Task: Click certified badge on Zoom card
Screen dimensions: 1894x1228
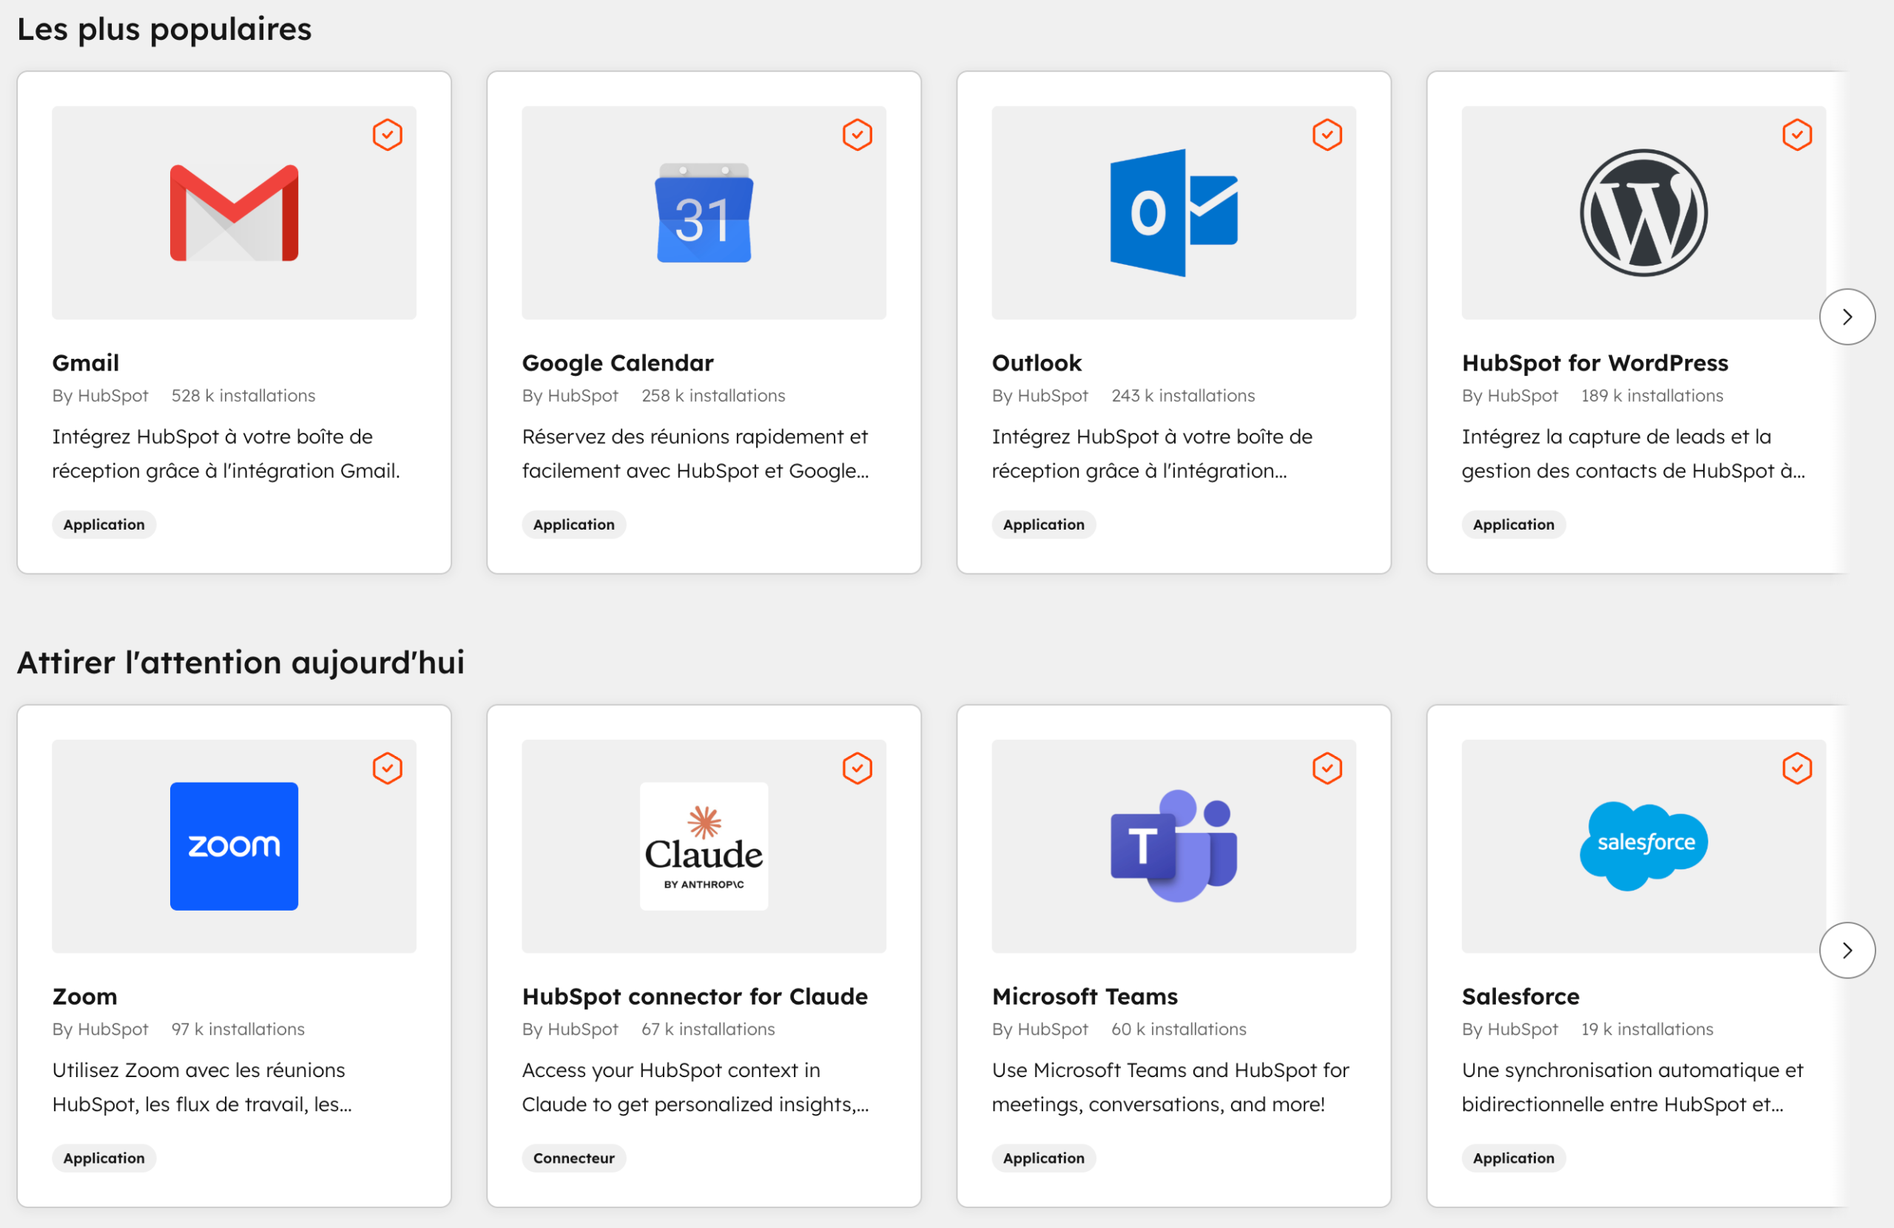Action: pos(388,768)
